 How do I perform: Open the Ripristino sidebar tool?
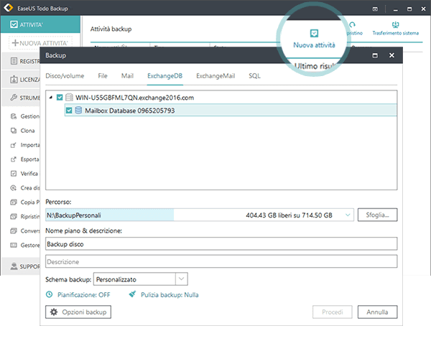[x=24, y=216]
